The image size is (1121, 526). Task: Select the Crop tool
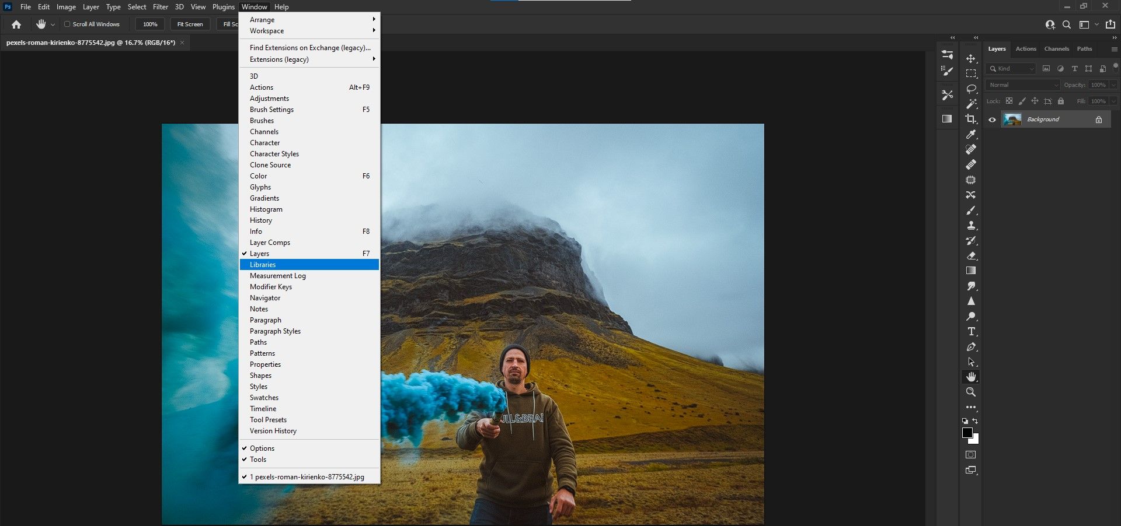pos(972,118)
